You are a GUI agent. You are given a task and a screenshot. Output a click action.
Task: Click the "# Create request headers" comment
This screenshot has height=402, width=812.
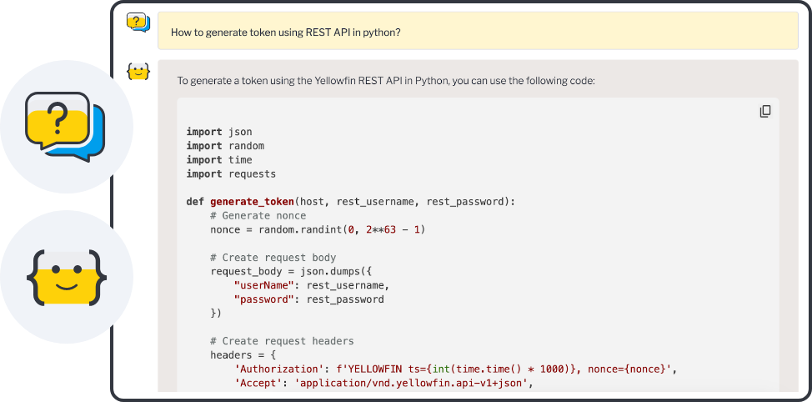(x=282, y=341)
